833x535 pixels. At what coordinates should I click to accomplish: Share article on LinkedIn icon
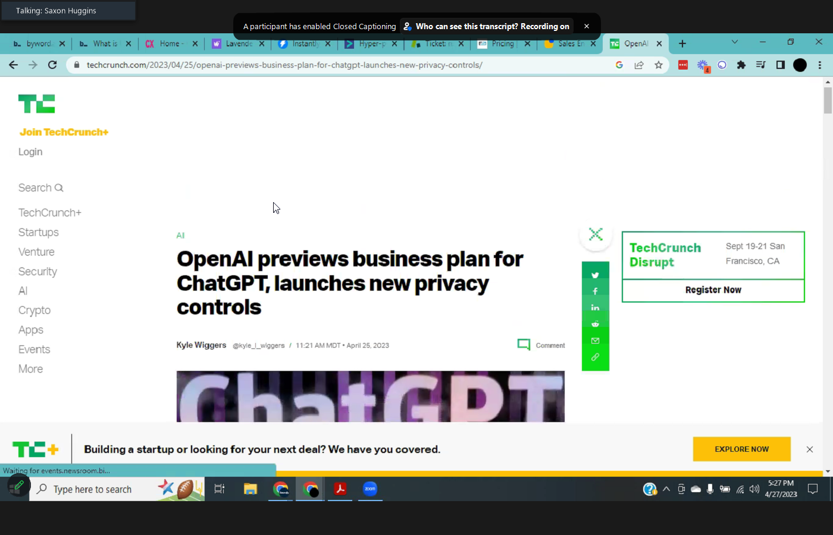(595, 307)
